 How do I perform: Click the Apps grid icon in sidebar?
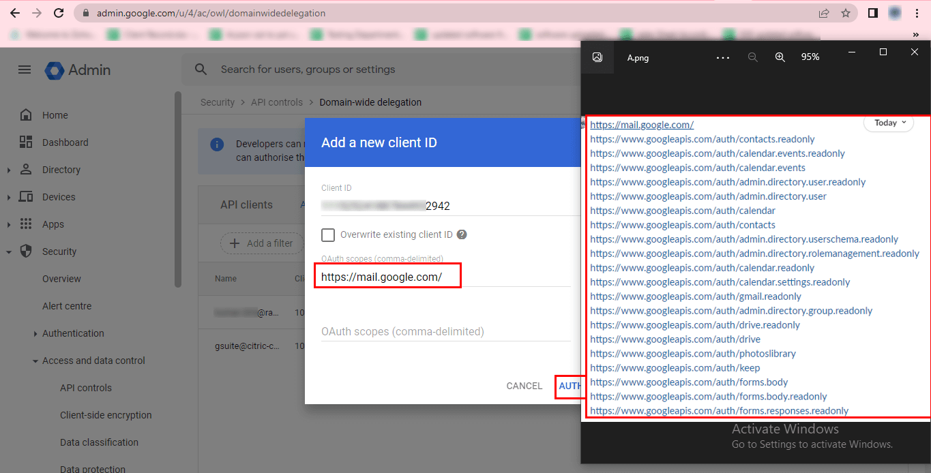(x=26, y=224)
